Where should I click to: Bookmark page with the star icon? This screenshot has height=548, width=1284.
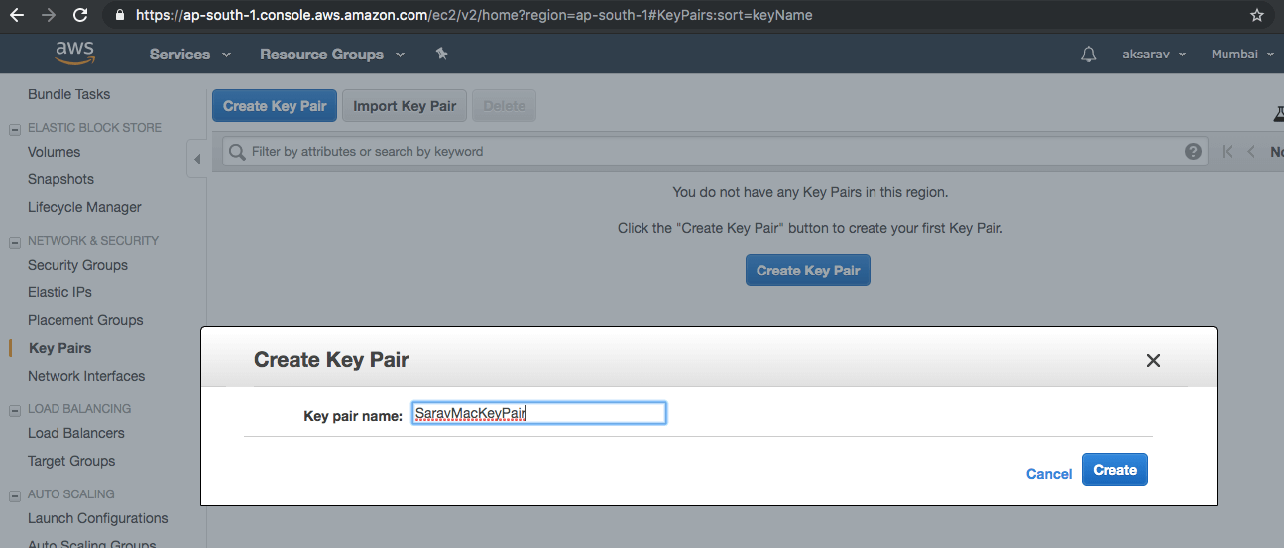coord(1257,15)
